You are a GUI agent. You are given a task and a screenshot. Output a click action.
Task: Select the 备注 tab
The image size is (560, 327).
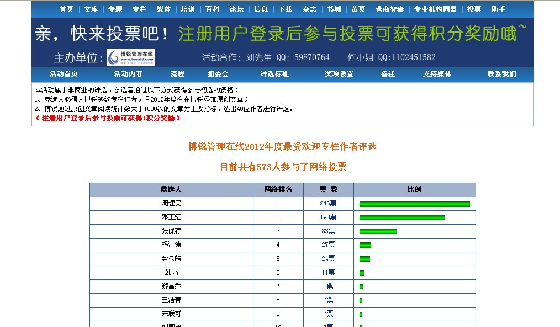(x=388, y=74)
